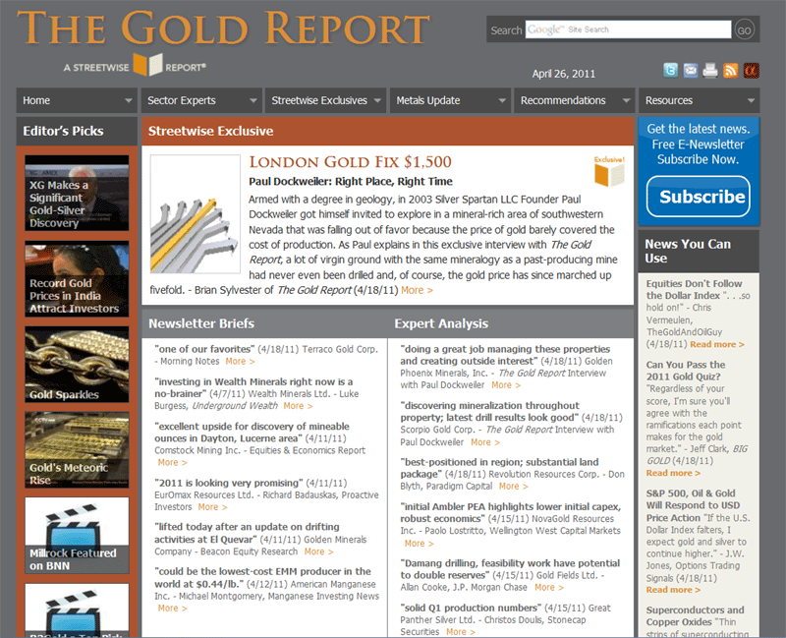Open 'Equities Don't Follow the Dollar Index' headline
Screen dimensions: 786x638
click(x=694, y=289)
